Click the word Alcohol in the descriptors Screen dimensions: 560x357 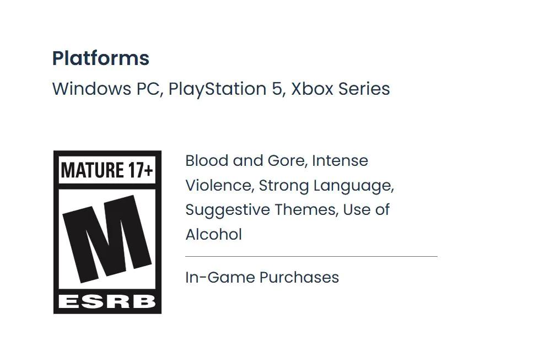coord(214,235)
